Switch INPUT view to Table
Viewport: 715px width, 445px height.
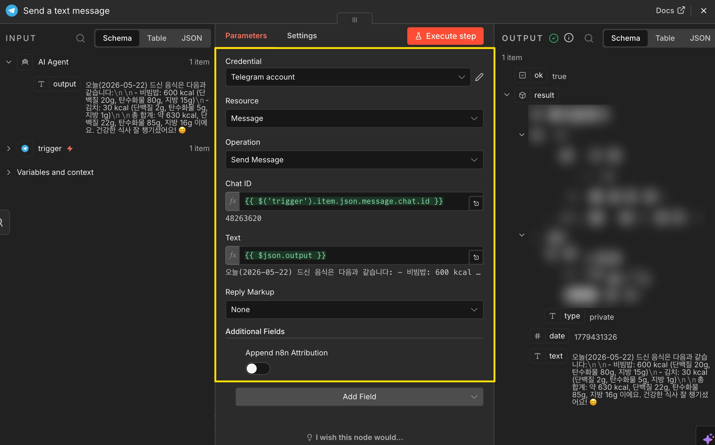pos(157,38)
